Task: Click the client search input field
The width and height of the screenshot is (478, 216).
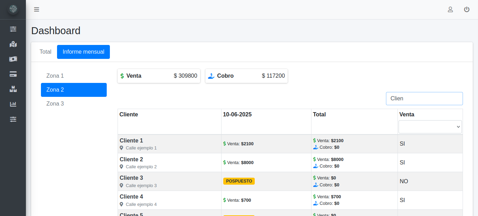Action: (x=424, y=99)
